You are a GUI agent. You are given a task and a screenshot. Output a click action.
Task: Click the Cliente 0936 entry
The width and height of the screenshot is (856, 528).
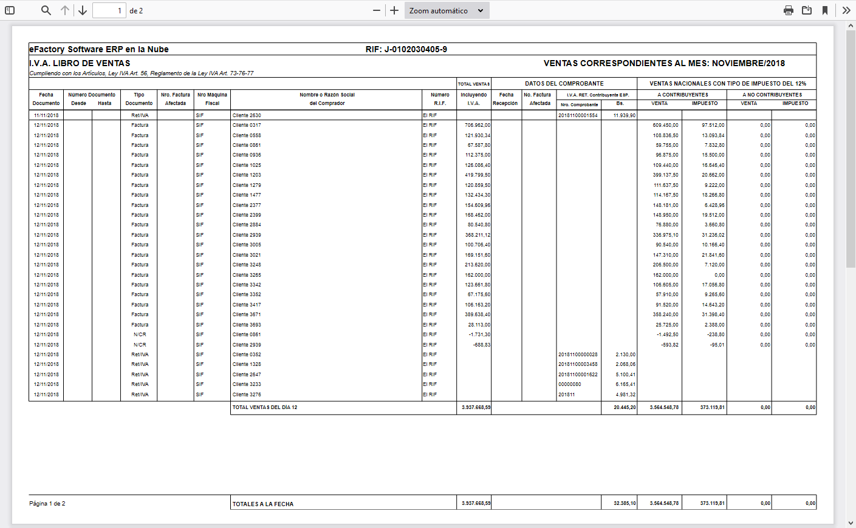coord(247,155)
